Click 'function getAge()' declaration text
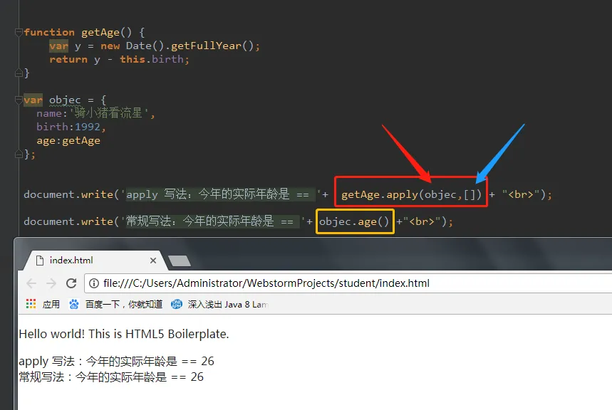 click(78, 32)
